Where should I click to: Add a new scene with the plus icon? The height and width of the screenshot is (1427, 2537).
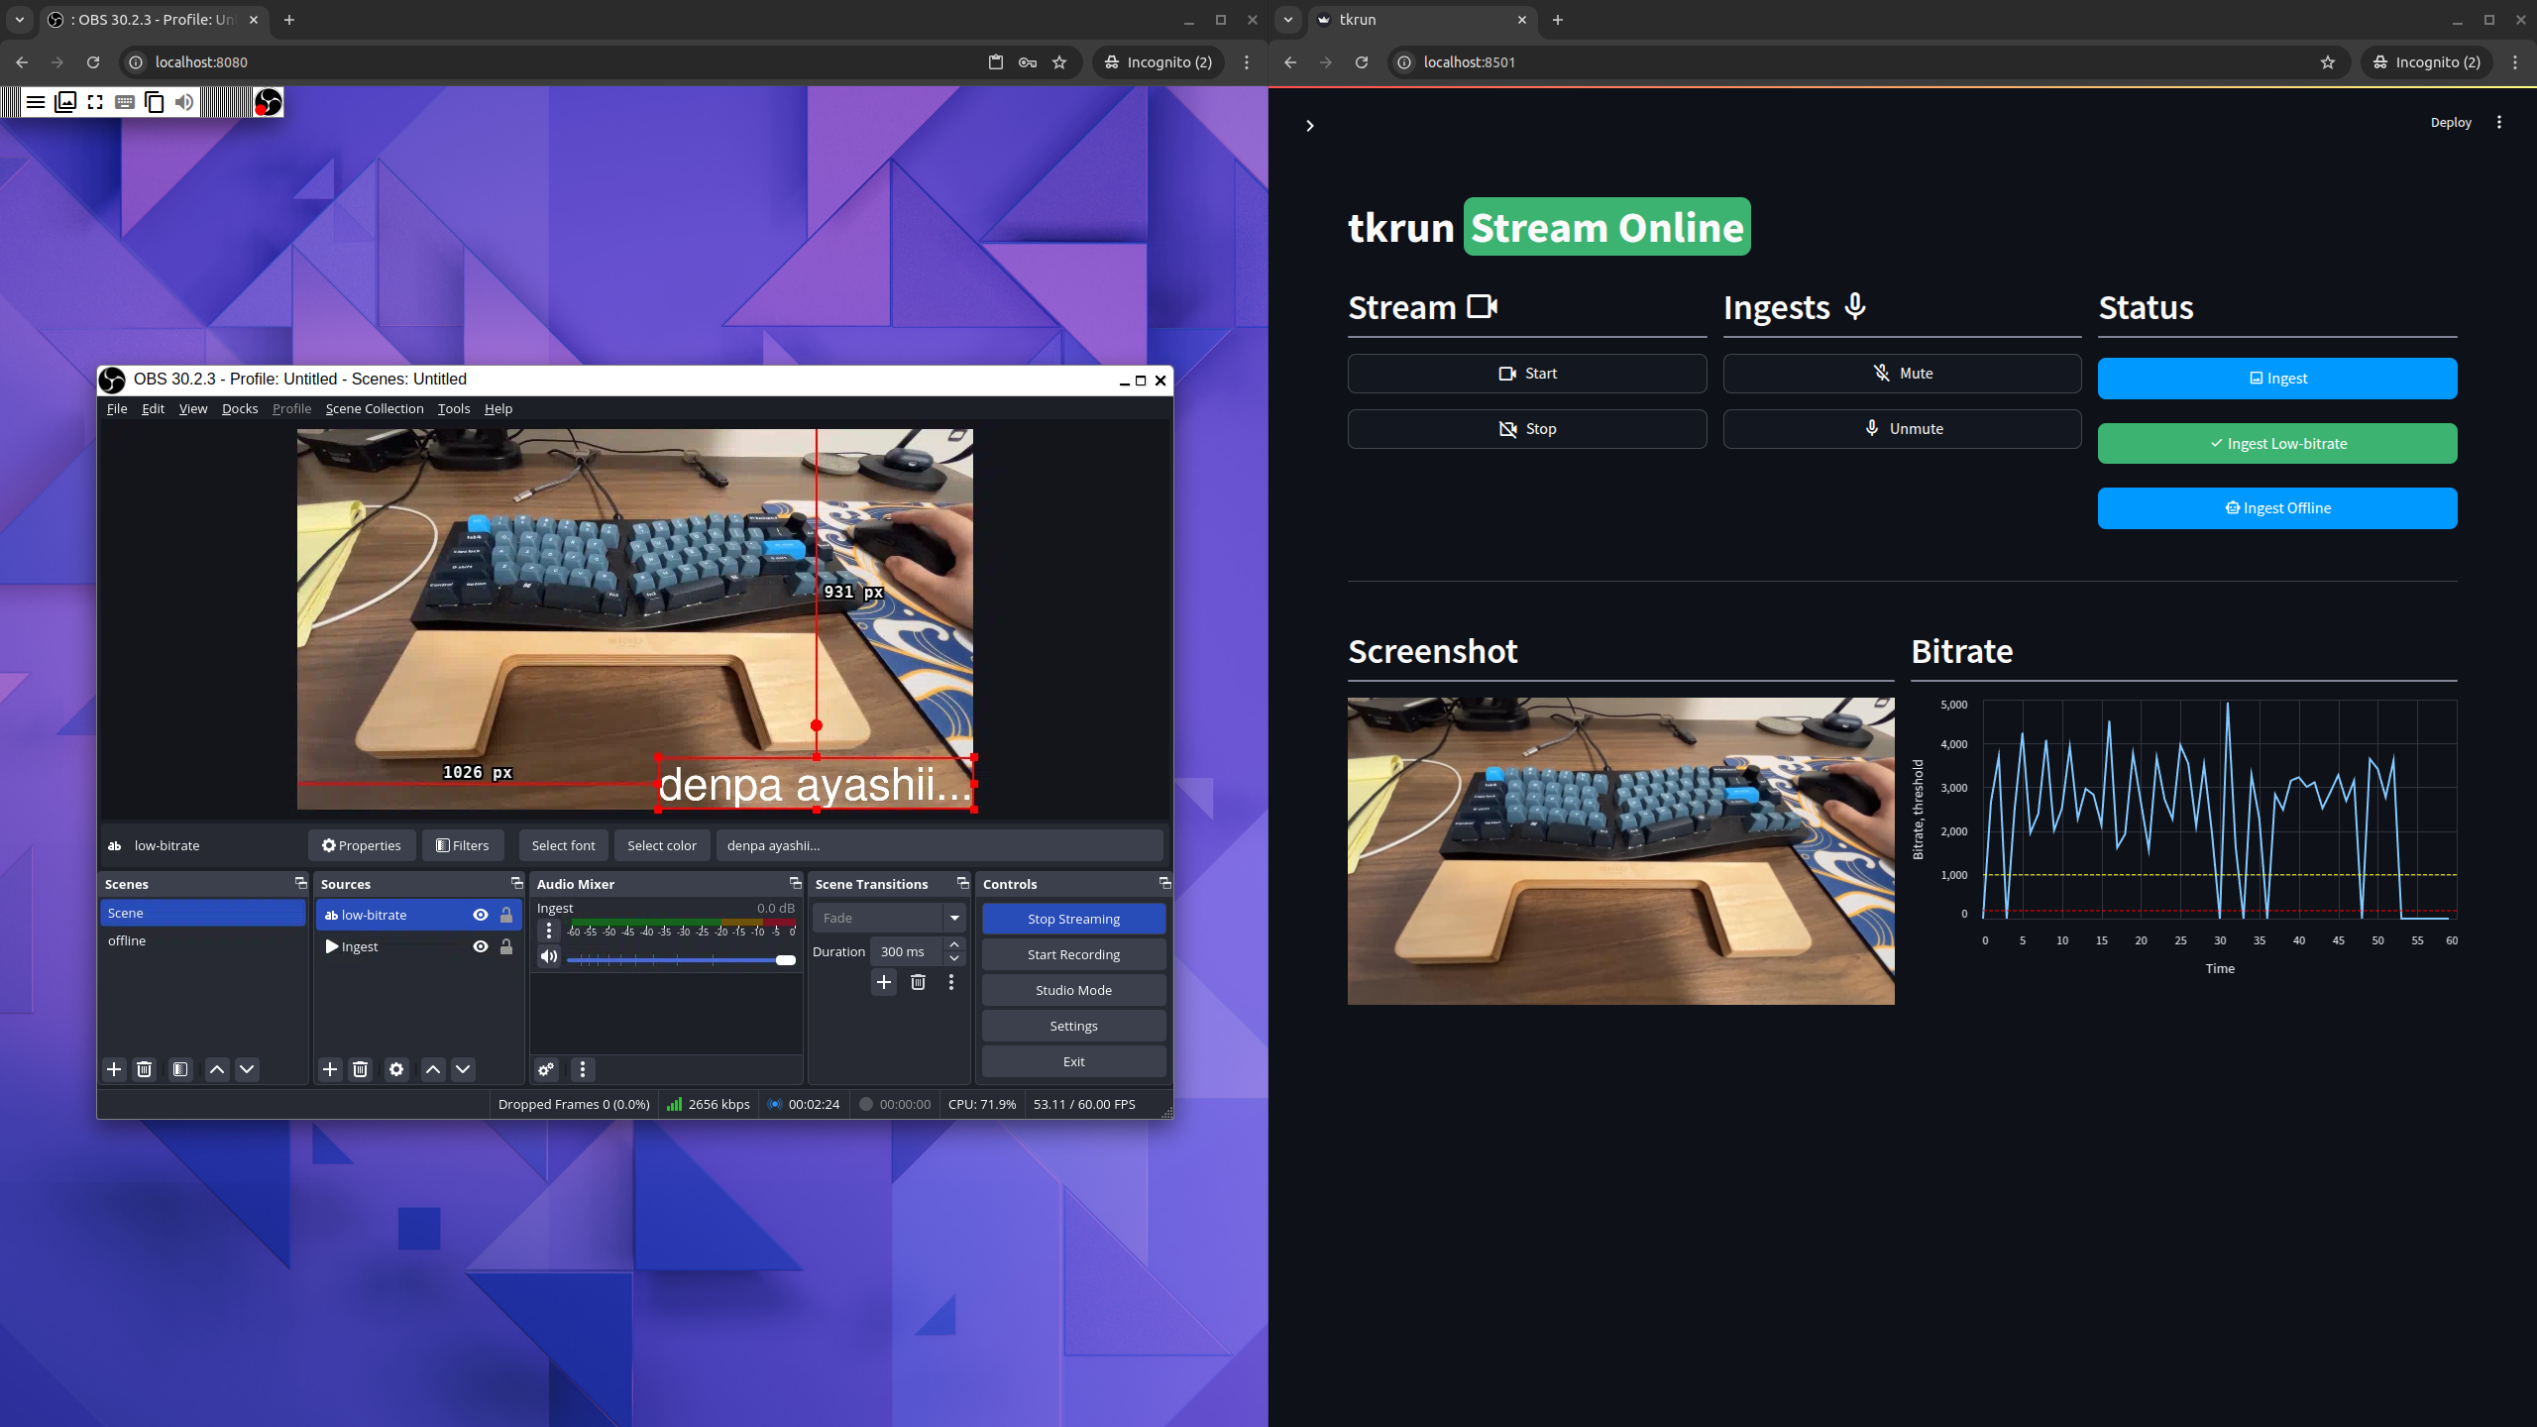click(114, 1069)
